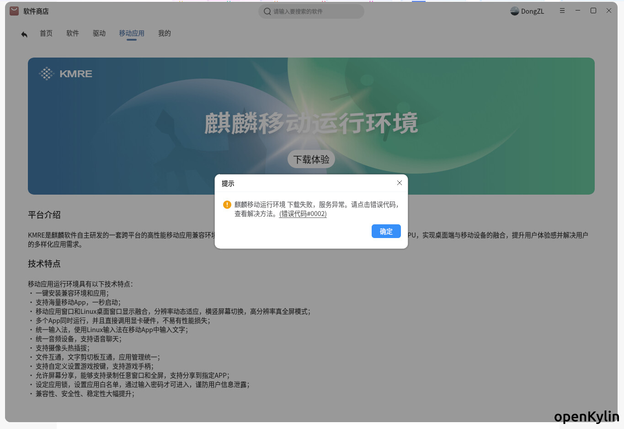Switch to the 首页 tab
Screen dimensions: 624x429
tap(46, 33)
